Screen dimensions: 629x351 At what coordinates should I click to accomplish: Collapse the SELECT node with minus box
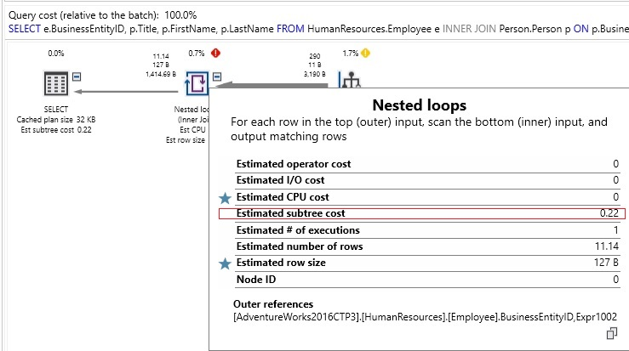tap(77, 76)
